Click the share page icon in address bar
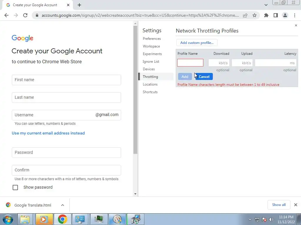Image resolution: width=301 pixels, height=225 pixels. 245,15
